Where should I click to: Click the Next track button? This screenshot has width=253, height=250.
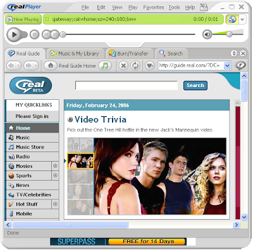point(55,35)
